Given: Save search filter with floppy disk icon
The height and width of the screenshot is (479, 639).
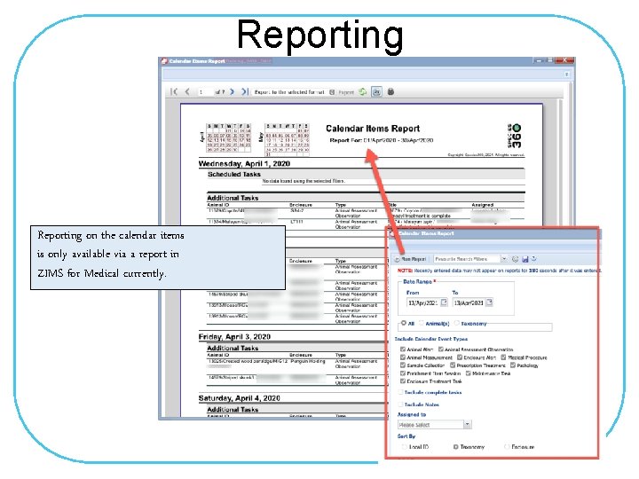Looking at the screenshot, I should [x=525, y=259].
